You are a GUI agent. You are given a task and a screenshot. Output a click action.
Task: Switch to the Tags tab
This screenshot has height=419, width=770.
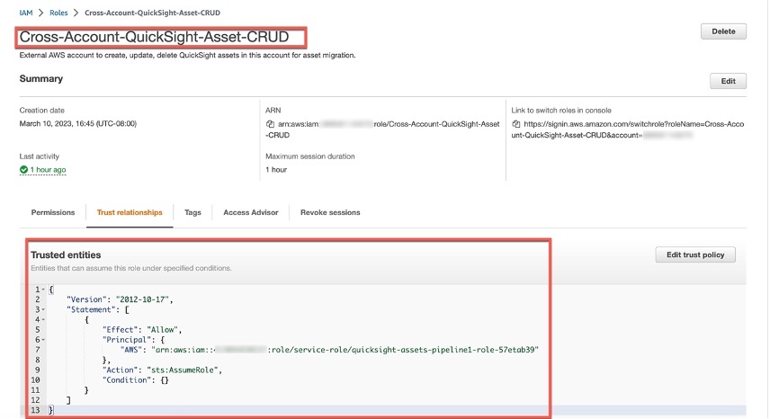click(193, 212)
